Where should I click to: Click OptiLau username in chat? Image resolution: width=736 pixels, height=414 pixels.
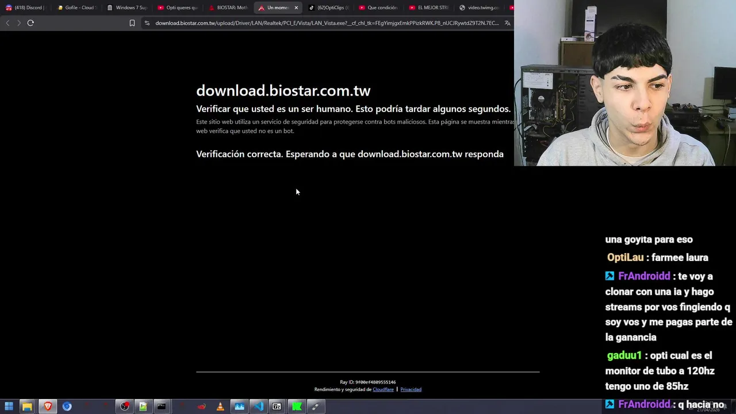[625, 258]
